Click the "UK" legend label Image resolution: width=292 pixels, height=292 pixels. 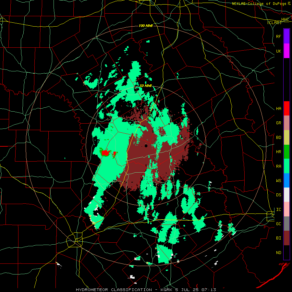click(278, 51)
